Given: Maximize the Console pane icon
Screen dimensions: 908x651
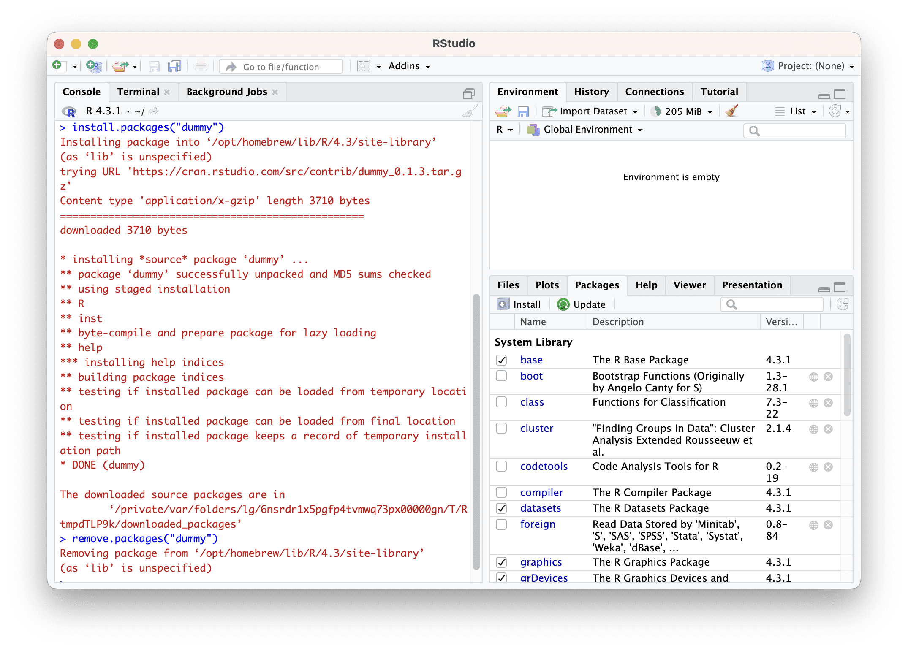Looking at the screenshot, I should pyautogui.click(x=469, y=93).
